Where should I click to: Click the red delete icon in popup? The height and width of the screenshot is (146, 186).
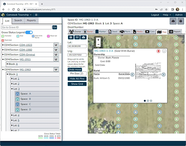(x=158, y=51)
